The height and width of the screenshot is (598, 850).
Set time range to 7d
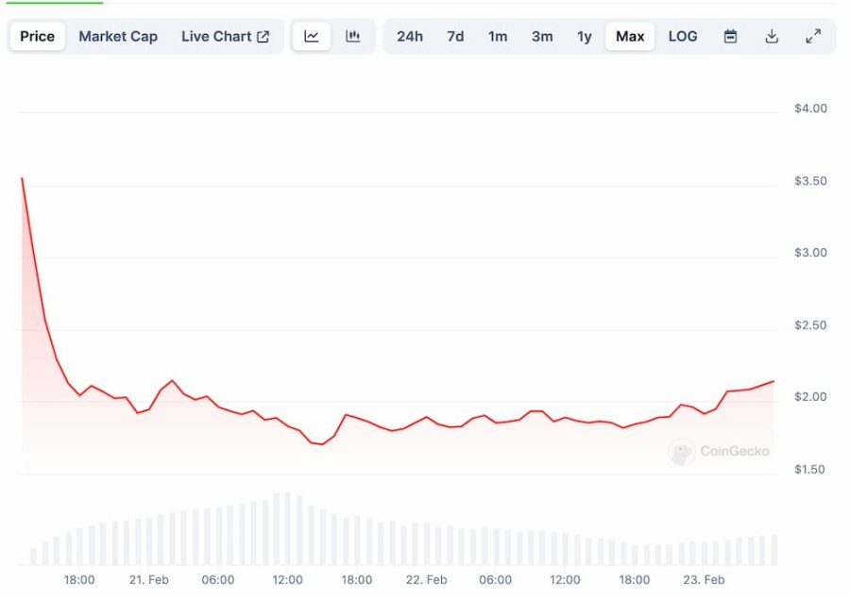[x=455, y=37]
